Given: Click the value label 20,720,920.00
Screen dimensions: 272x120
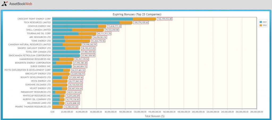Looking at the screenshot, I should click(76, 85).
